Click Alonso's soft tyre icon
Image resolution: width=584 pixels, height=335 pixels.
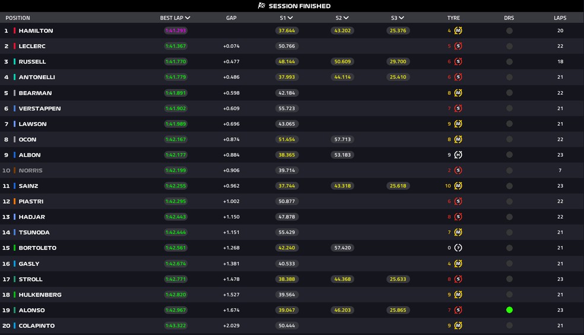click(x=458, y=310)
